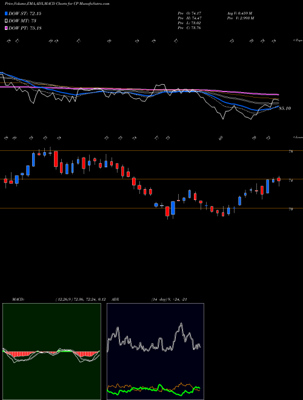Open the dark blue ADX indicator chart
This screenshot has height=400, width=303.
pyautogui.click(x=155, y=352)
